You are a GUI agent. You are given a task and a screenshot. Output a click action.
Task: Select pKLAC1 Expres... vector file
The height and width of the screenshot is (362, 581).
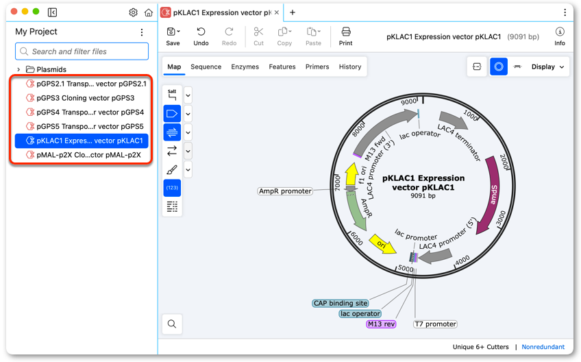tap(82, 141)
